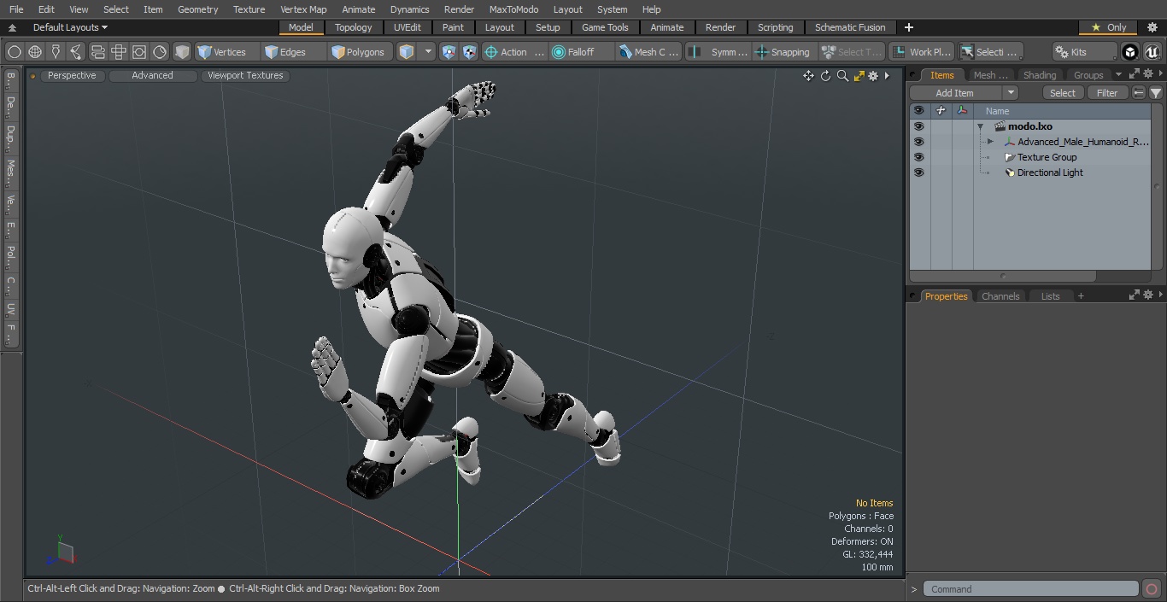Open the Geometry menu
The height and width of the screenshot is (602, 1167).
197,9
